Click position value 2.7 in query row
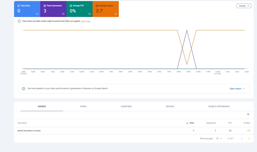The width and height of the screenshot is (257, 152). coord(249,131)
